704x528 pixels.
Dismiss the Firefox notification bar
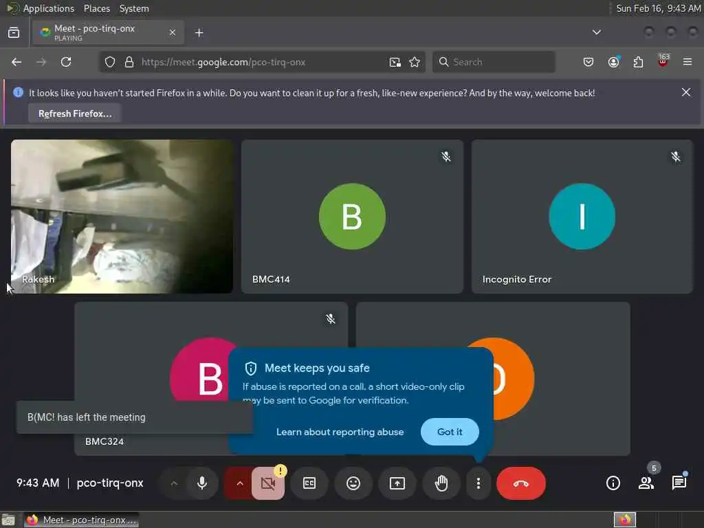(685, 93)
